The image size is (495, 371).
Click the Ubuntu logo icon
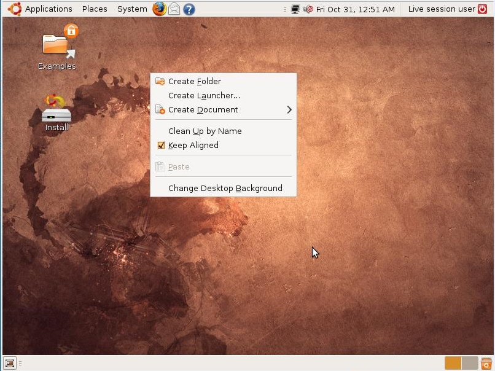(15, 9)
